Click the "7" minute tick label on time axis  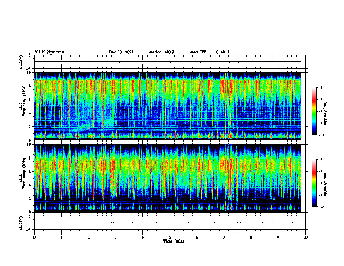(x=224, y=237)
